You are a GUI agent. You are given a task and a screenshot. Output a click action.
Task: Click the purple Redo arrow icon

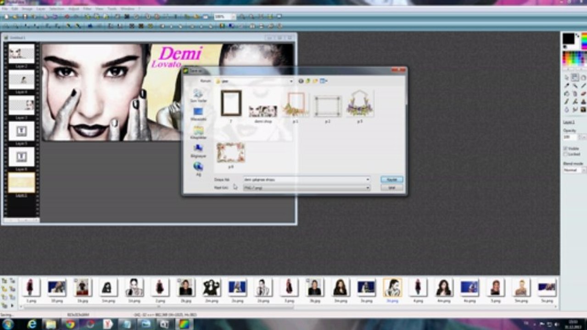55,16
